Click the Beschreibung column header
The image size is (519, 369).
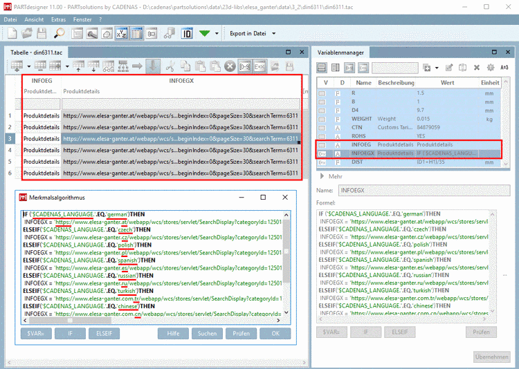click(396, 83)
